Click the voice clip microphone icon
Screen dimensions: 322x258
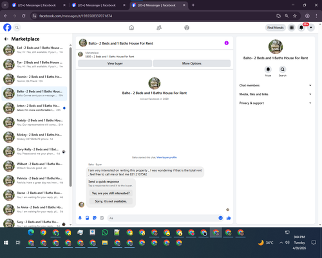pyautogui.click(x=80, y=218)
